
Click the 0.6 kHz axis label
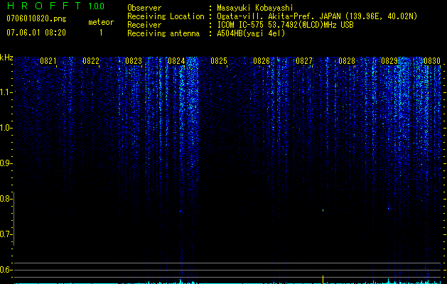[x=5, y=270]
